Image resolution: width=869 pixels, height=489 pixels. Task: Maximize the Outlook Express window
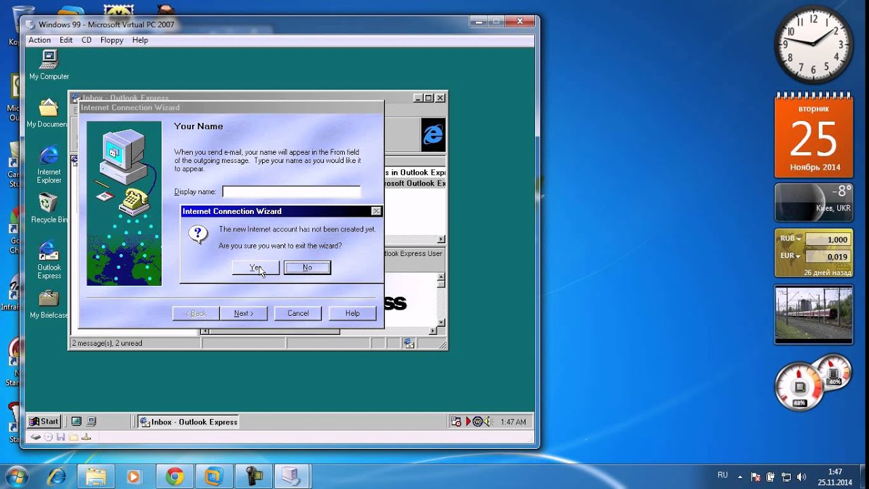pyautogui.click(x=429, y=98)
